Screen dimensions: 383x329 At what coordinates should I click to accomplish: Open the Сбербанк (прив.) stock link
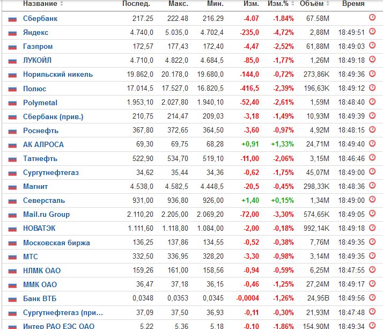click(x=53, y=116)
